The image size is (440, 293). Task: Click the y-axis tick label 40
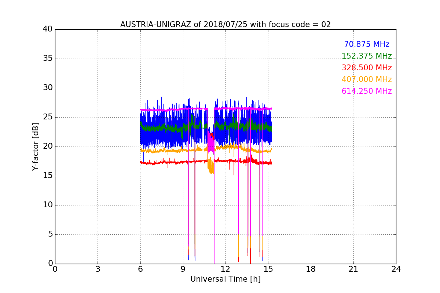point(48,29)
